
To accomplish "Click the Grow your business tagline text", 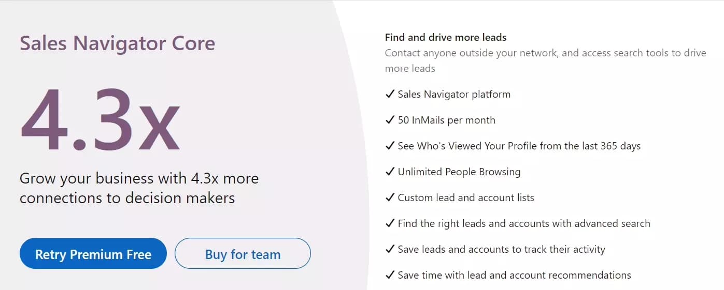I will (x=139, y=188).
